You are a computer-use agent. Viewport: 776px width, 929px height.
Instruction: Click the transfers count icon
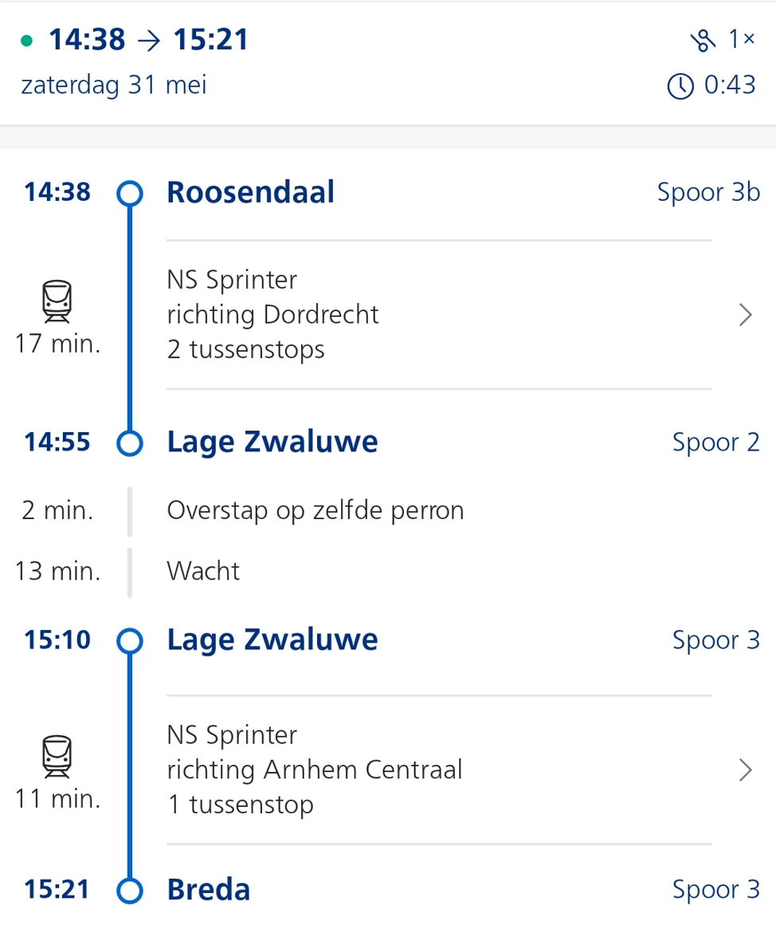[703, 41]
